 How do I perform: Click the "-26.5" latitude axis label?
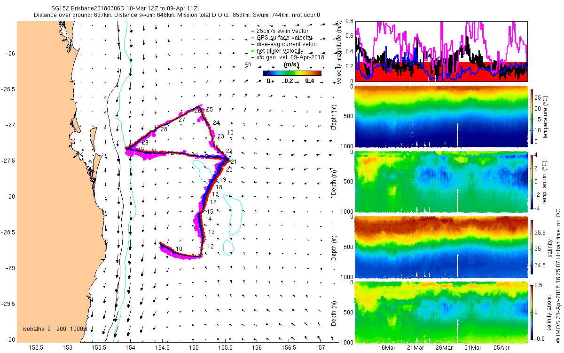tap(8, 89)
